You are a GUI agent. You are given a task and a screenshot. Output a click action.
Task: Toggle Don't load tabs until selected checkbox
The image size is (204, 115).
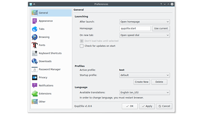tap(82, 41)
